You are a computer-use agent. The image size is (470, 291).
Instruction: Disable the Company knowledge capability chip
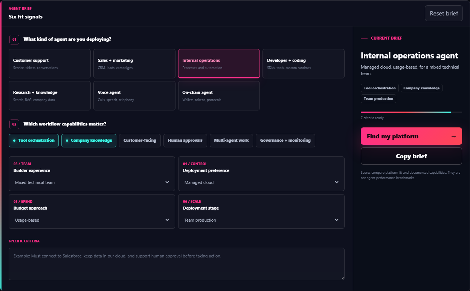89,141
